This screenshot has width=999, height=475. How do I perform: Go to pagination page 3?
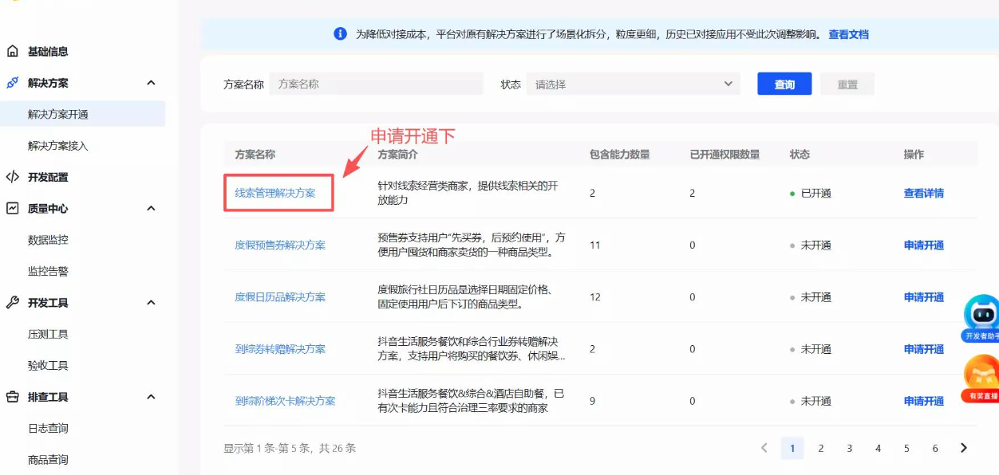(x=850, y=449)
